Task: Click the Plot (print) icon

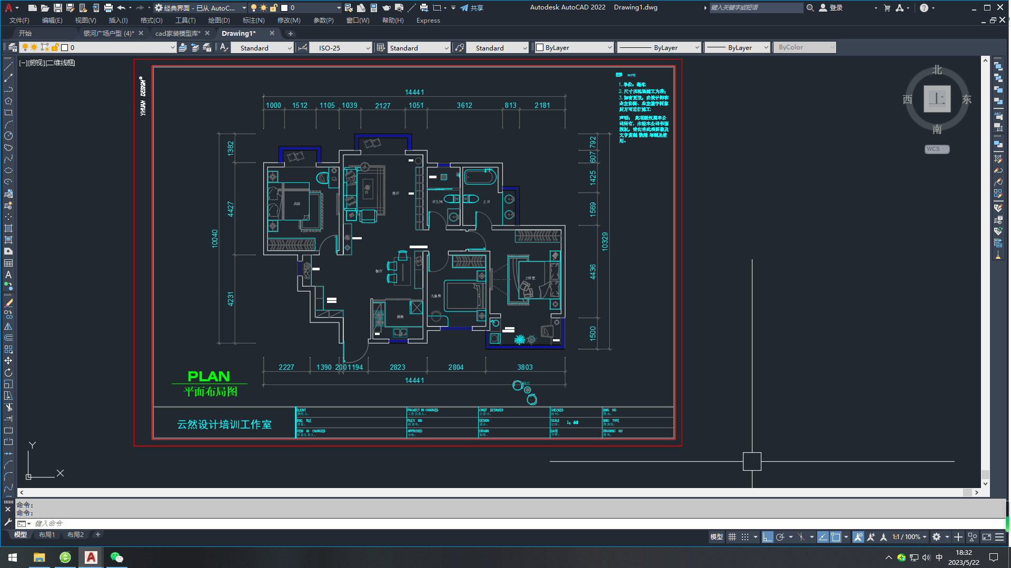Action: pos(108,8)
